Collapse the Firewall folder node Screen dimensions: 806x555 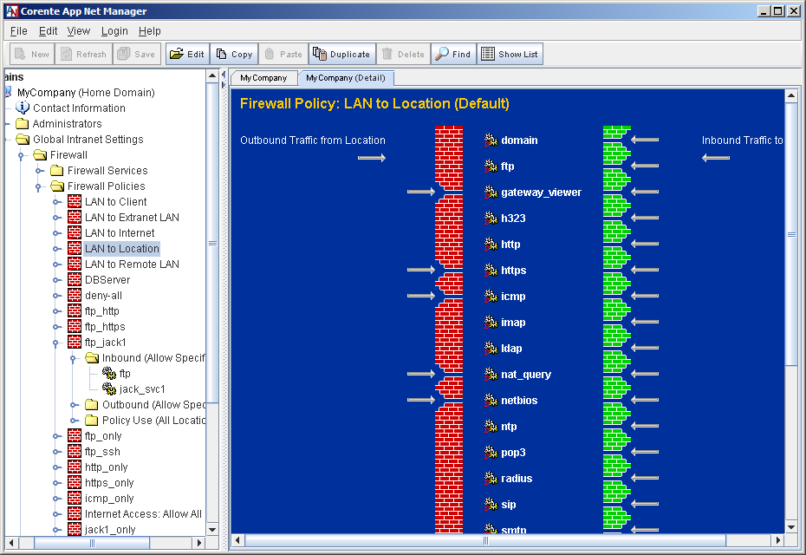21,155
